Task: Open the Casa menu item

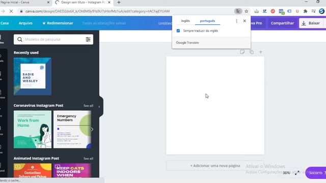Action: [5, 23]
